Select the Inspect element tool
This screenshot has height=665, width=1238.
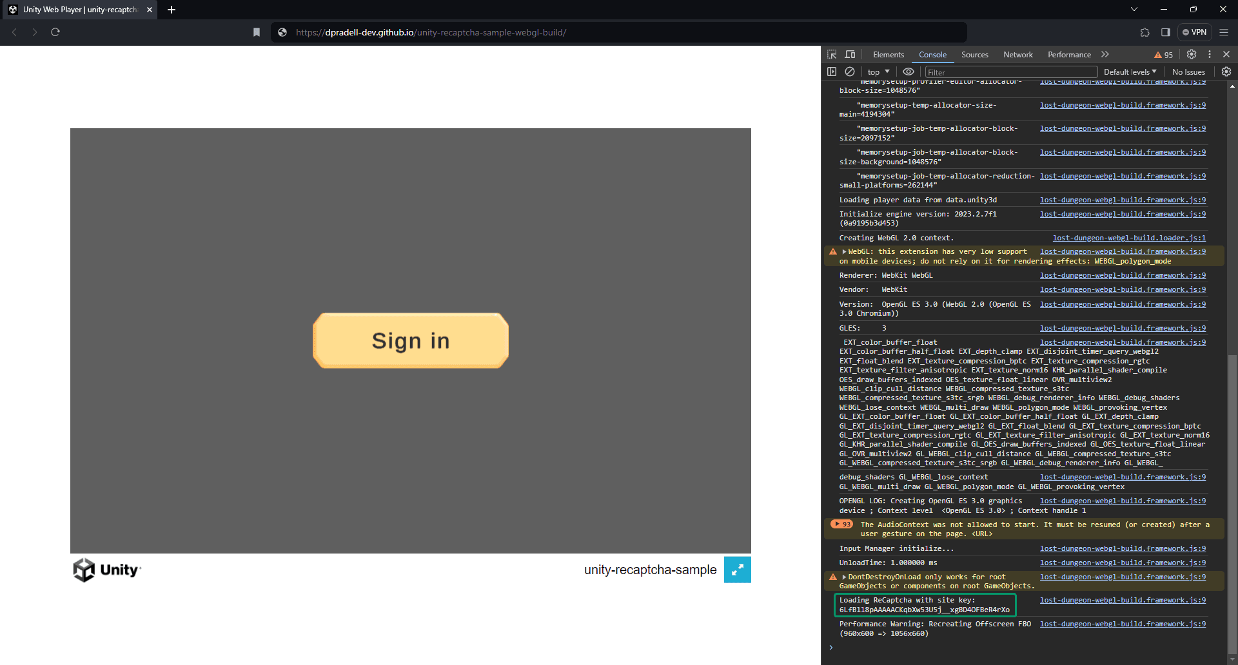click(832, 54)
